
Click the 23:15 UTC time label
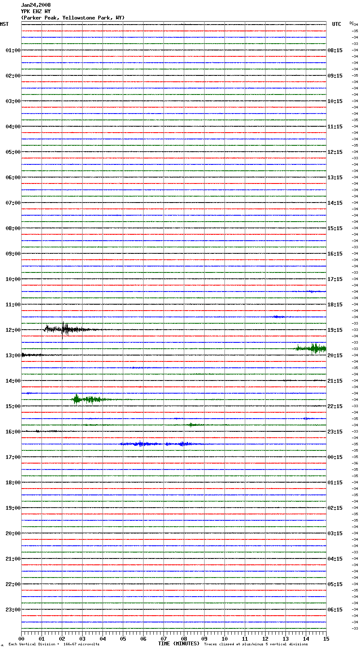[335, 432]
